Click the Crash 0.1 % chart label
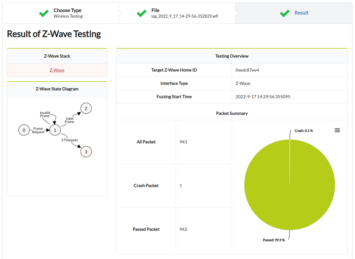The image size is (355, 259). (303, 131)
